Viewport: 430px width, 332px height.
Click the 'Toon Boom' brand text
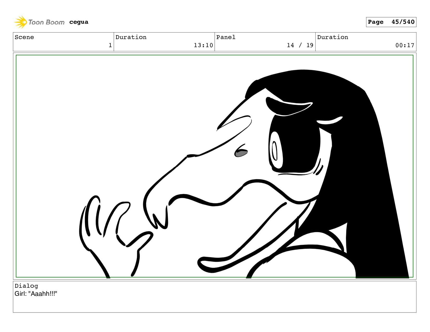(x=46, y=22)
